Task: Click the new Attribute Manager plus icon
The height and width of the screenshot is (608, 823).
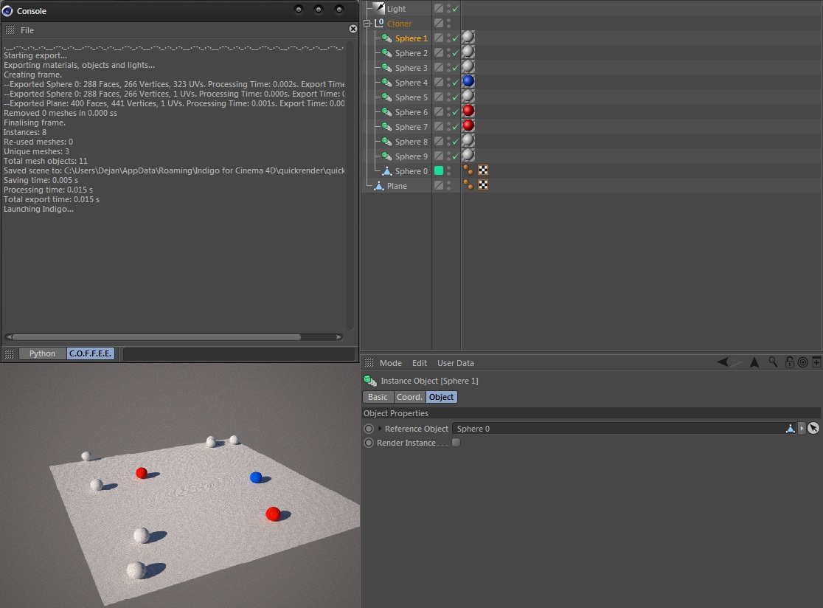Action: tap(816, 362)
